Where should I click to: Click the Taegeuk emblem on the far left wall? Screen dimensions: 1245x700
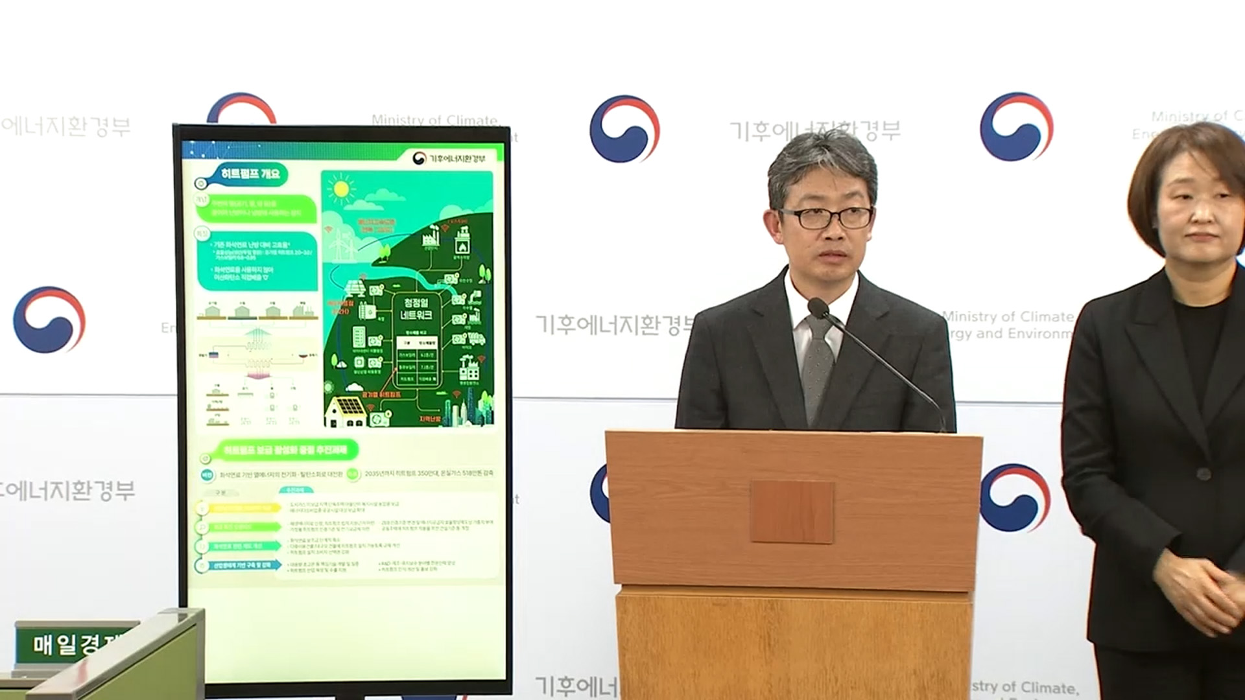tap(49, 320)
